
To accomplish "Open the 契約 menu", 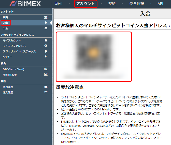I will coord(112,4).
